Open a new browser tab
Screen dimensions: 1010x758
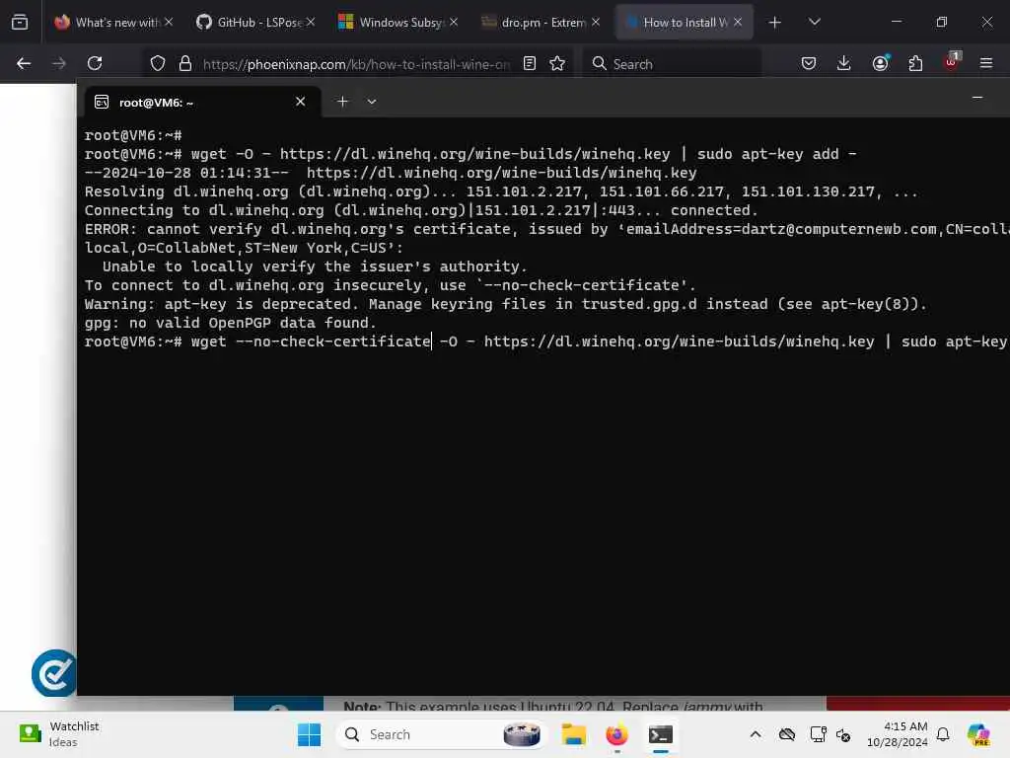(775, 23)
